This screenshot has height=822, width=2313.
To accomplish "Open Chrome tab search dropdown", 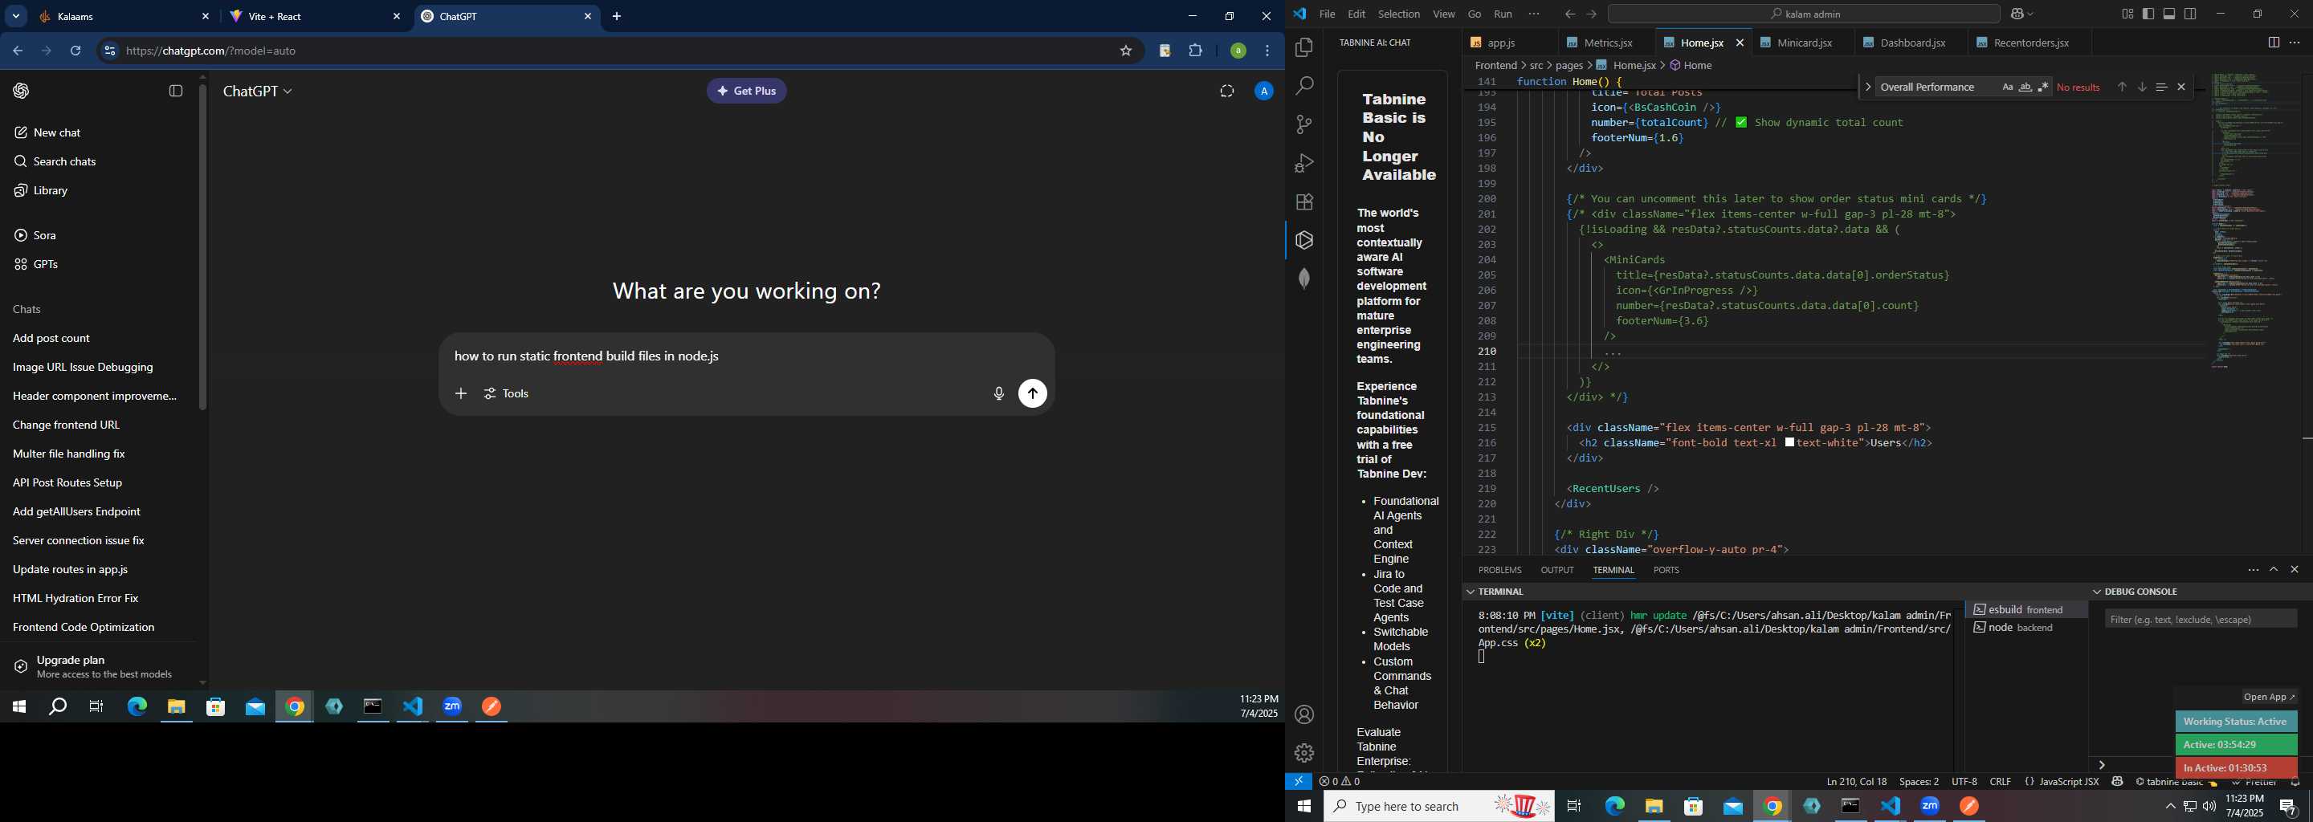I will [x=16, y=16].
